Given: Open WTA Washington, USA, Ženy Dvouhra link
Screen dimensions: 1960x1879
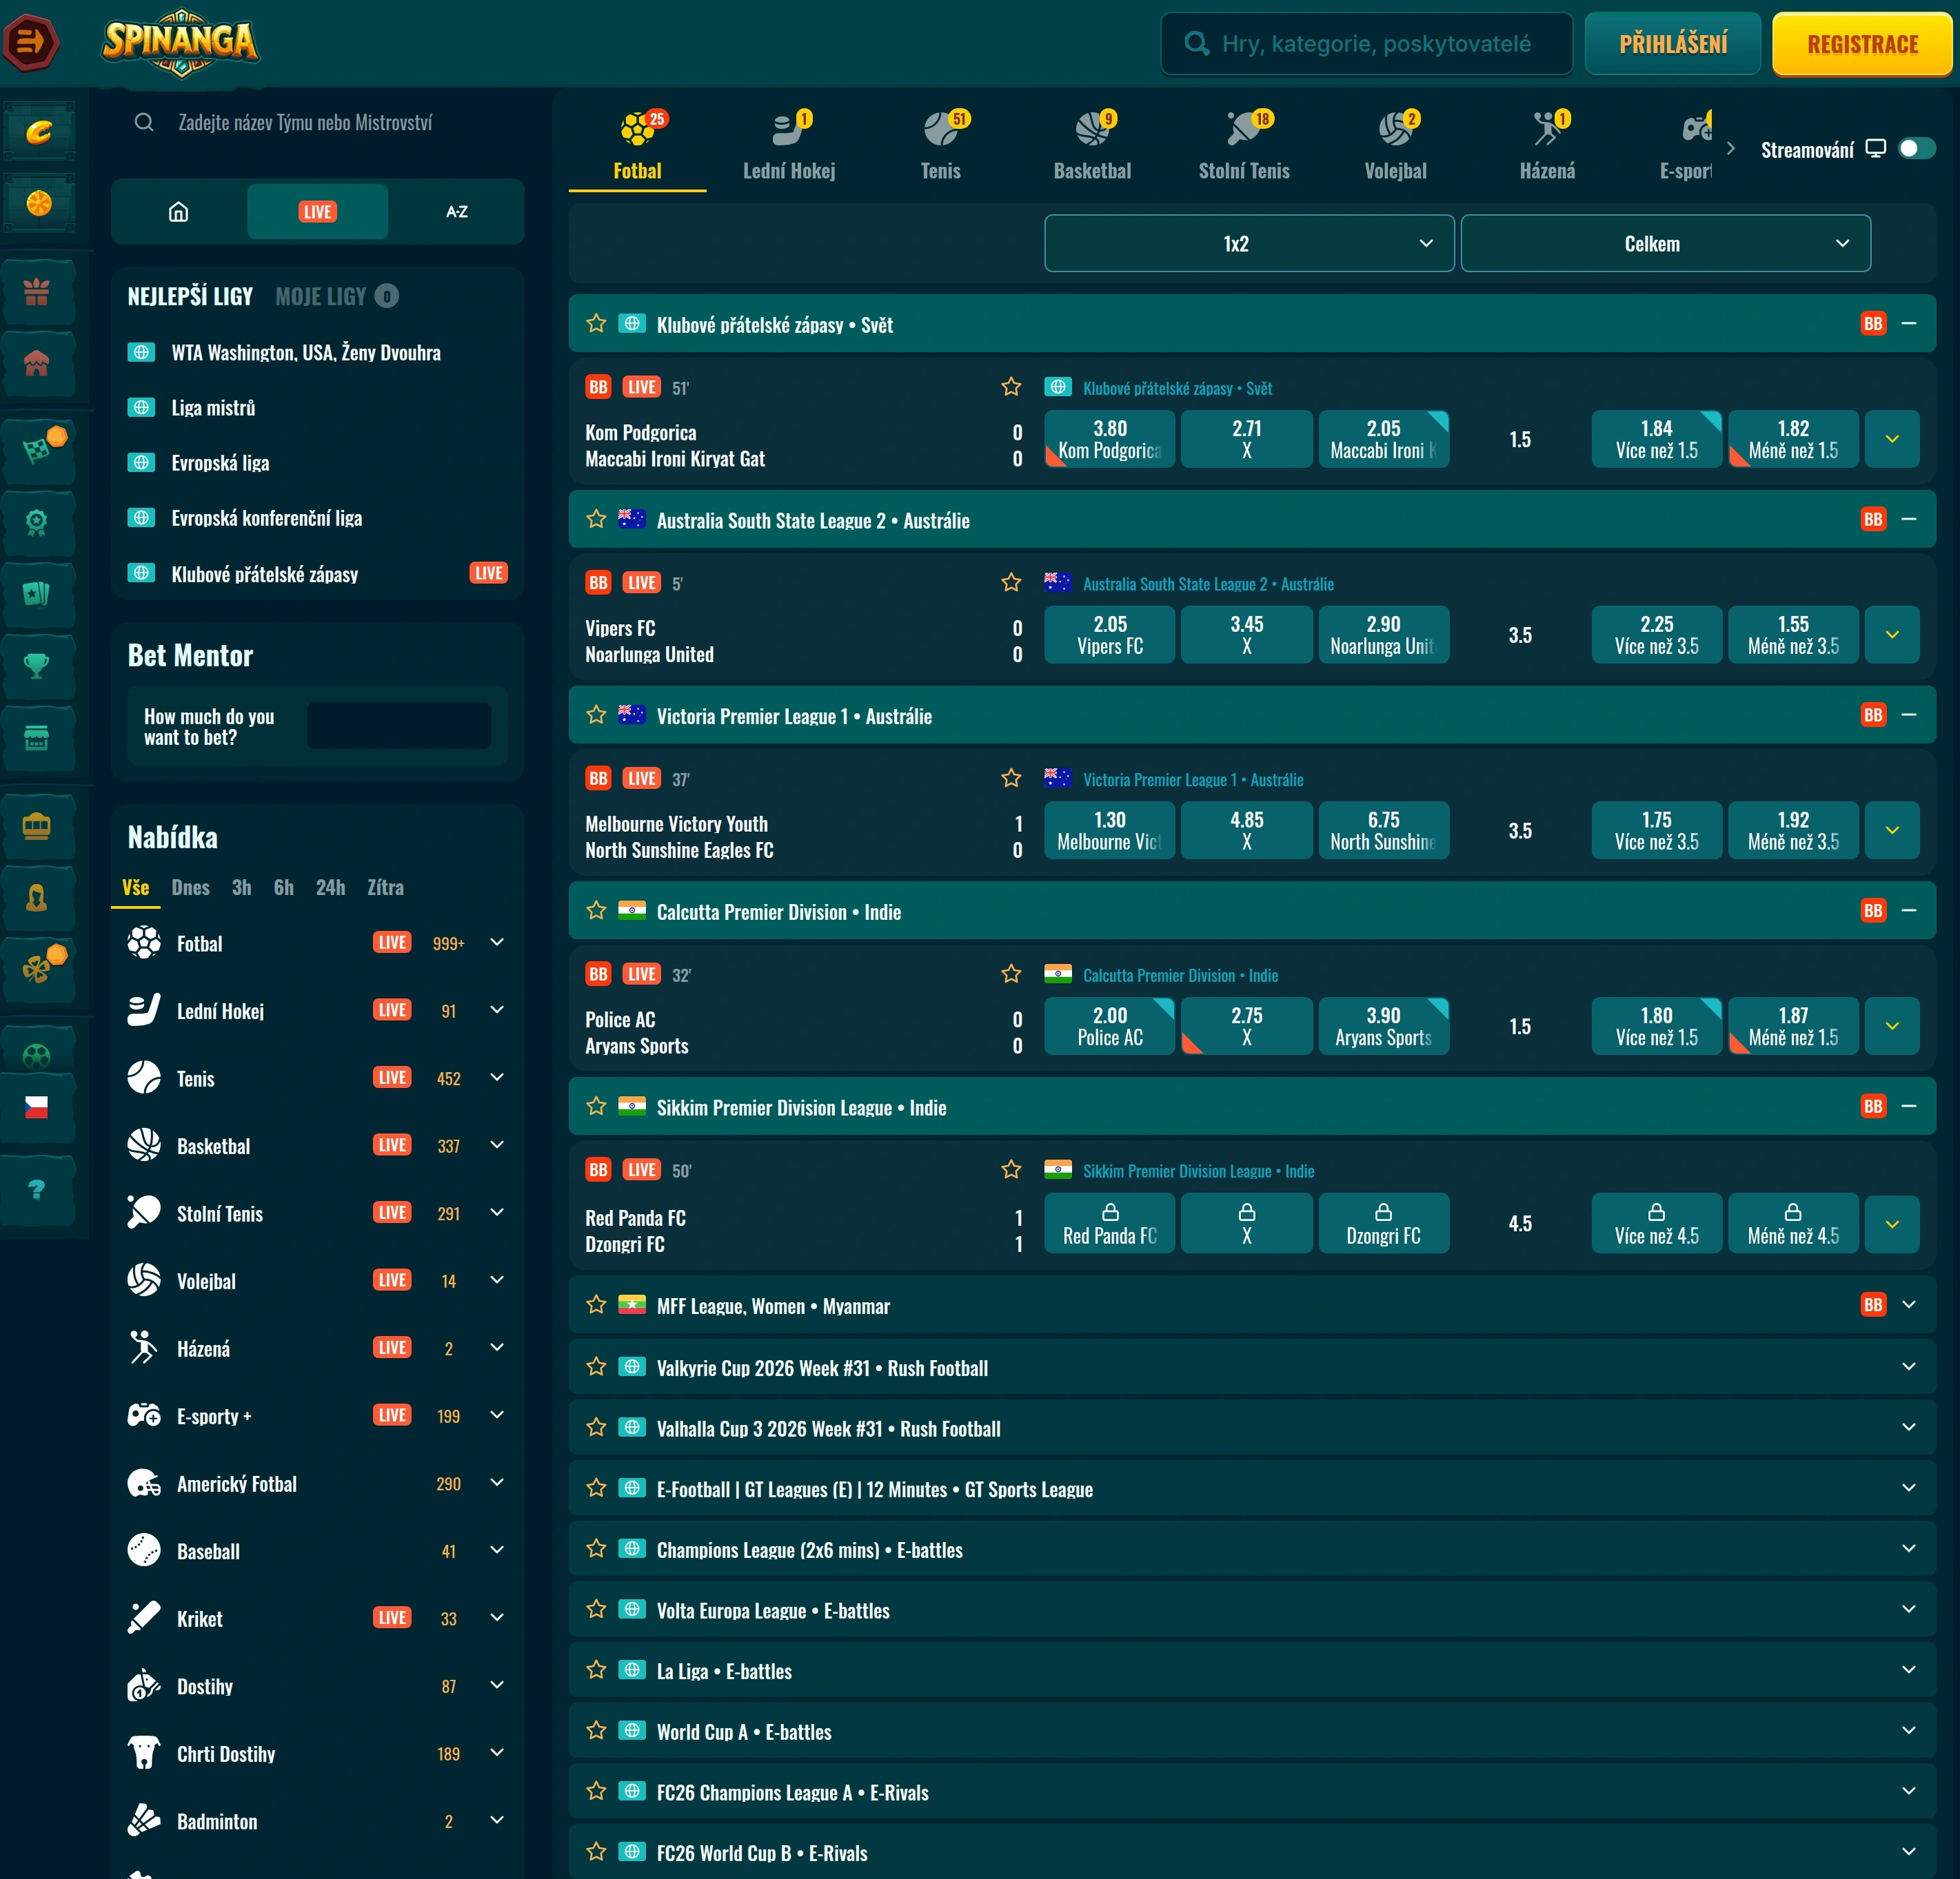Looking at the screenshot, I should [306, 353].
